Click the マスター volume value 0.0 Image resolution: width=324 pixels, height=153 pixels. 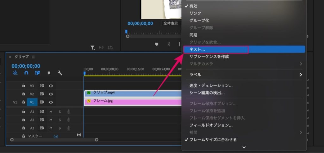[x=56, y=136]
